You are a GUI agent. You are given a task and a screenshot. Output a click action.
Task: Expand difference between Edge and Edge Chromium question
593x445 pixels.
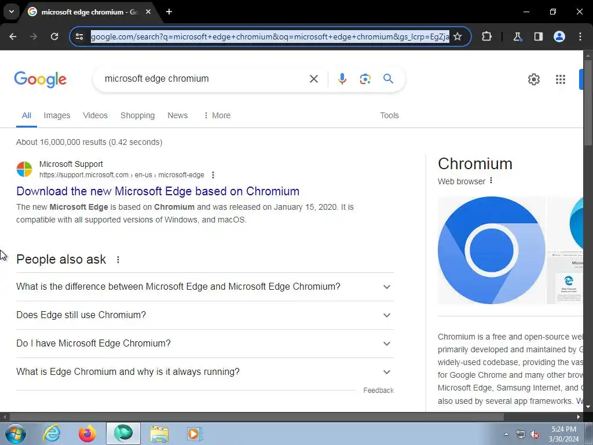point(205,287)
